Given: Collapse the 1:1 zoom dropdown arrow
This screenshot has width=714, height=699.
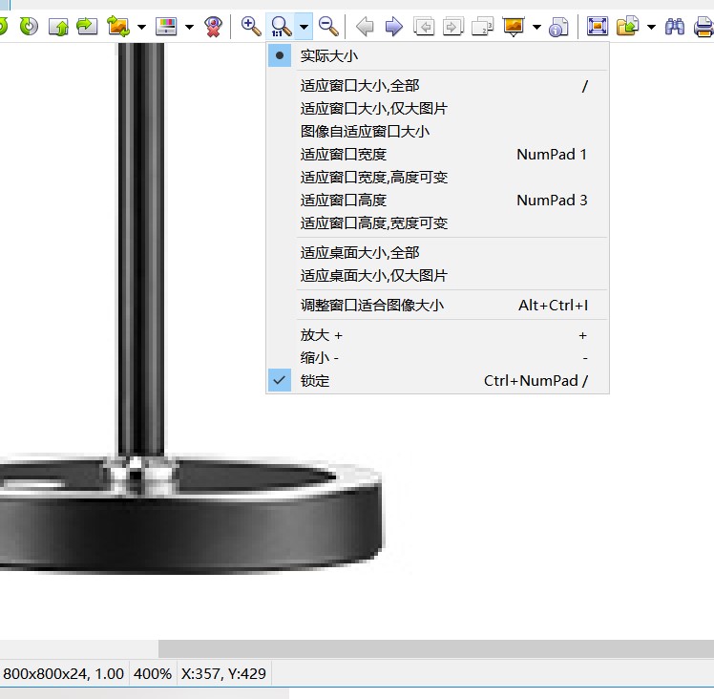Looking at the screenshot, I should click(304, 27).
